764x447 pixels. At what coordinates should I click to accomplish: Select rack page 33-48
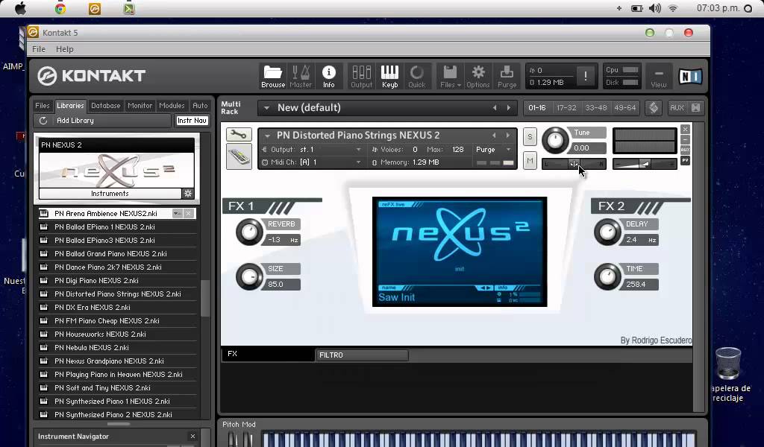[x=596, y=108]
